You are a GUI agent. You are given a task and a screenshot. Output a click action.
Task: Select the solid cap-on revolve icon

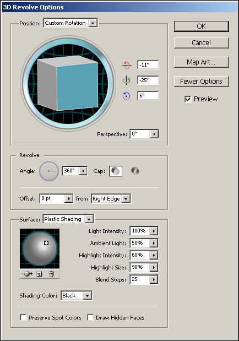pyautogui.click(x=116, y=171)
